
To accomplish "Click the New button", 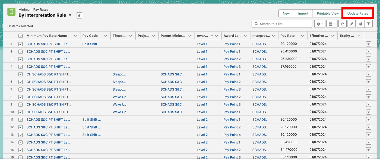I will (x=286, y=13).
